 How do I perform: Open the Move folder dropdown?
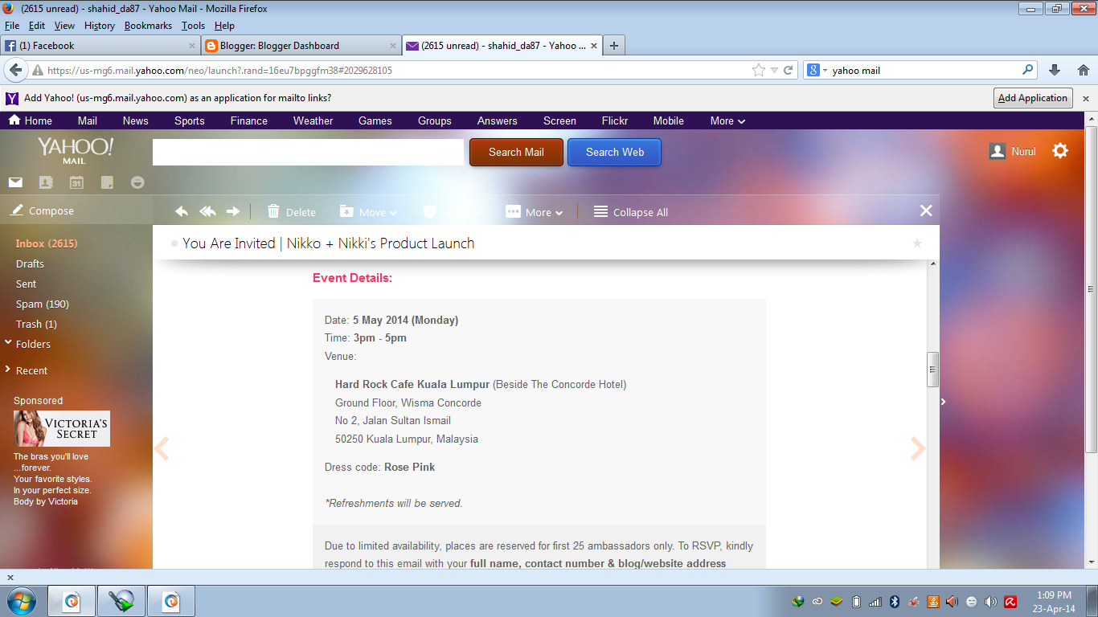pyautogui.click(x=368, y=212)
